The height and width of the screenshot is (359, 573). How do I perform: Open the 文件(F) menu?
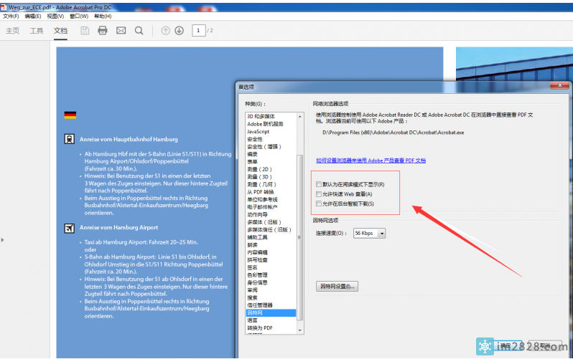pos(10,16)
